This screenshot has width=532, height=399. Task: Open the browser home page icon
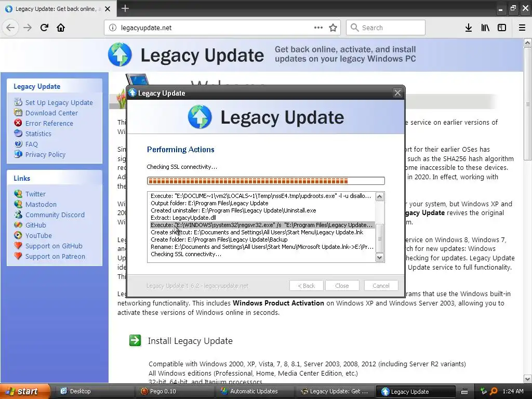click(61, 28)
